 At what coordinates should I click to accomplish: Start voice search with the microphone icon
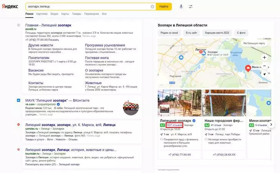tap(181, 7)
